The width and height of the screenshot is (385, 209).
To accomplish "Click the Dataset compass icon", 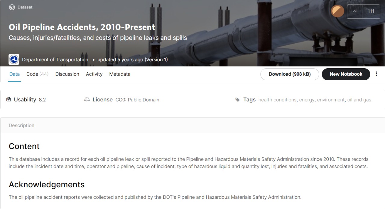I will point(12,7).
